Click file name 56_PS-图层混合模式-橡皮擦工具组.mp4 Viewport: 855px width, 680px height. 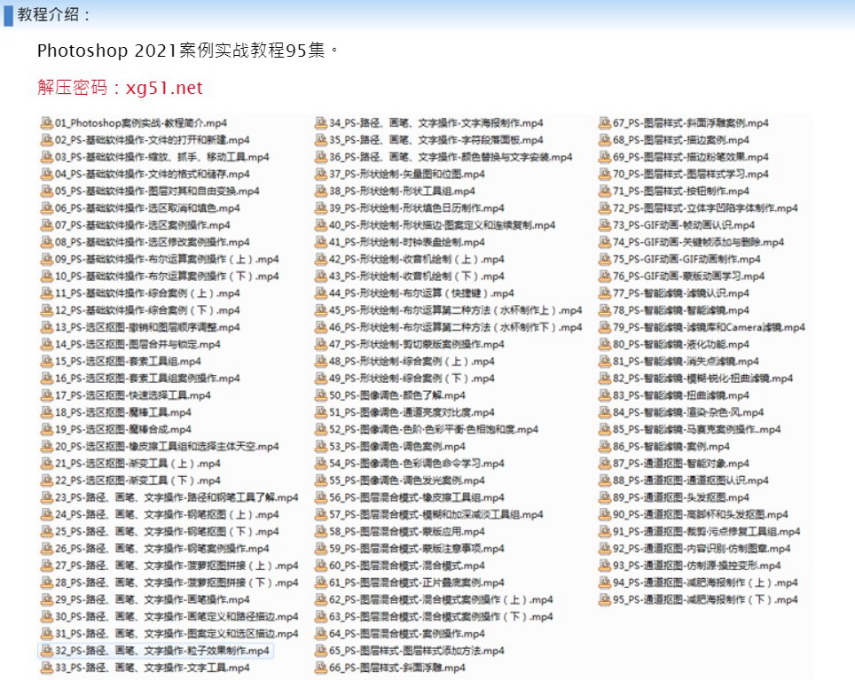point(417,497)
